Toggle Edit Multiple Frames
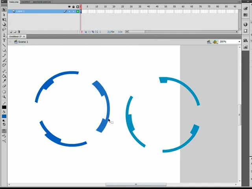This screenshot has width=252, height=189. pos(93,32)
